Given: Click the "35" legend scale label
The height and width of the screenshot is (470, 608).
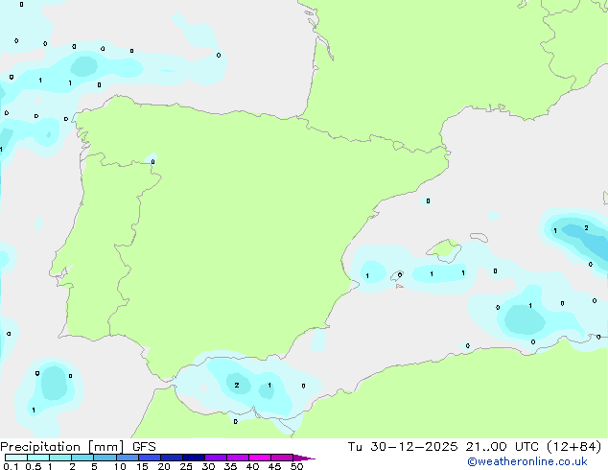Looking at the screenshot, I should pyautogui.click(x=230, y=466).
